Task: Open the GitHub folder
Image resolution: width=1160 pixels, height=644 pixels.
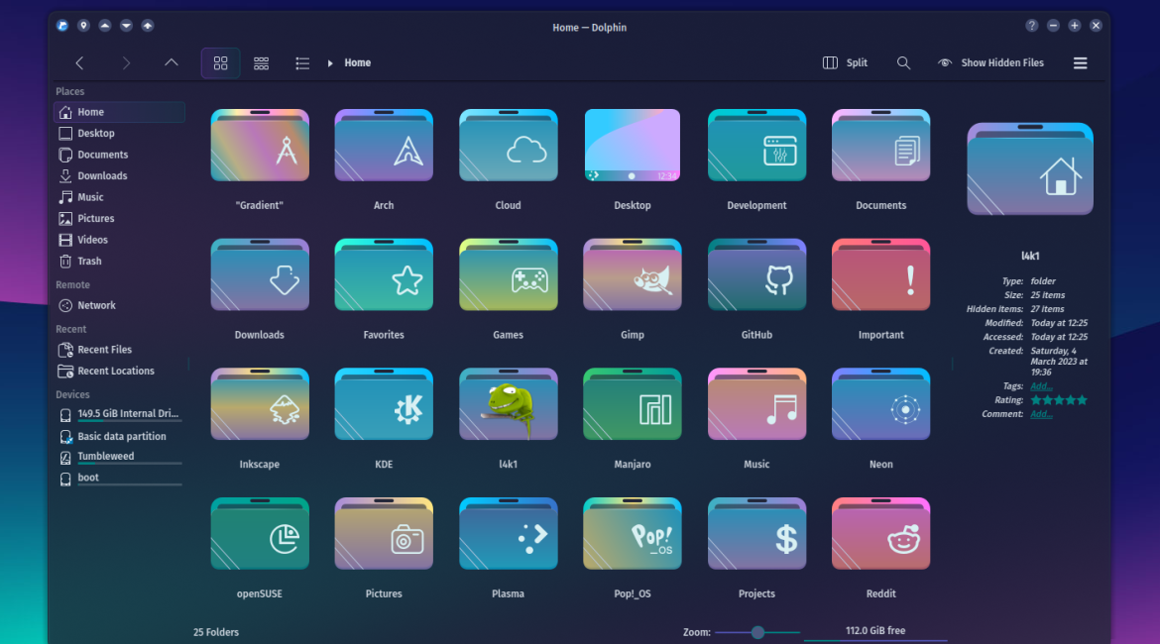Action: point(756,277)
